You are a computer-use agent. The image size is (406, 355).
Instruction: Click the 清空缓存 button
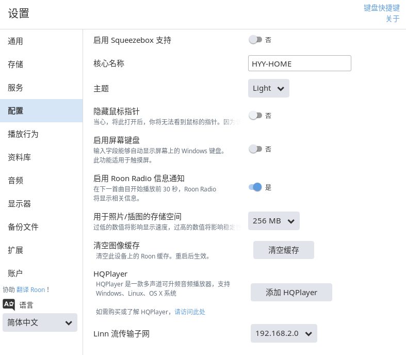pyautogui.click(x=283, y=250)
